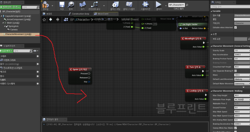
Task: Click exec output pin on Turn node
Action: coord(203,71)
